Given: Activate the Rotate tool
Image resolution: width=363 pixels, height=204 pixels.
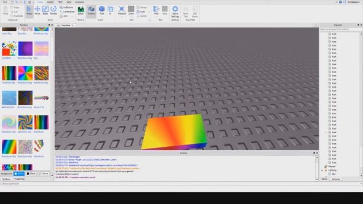Looking at the screenshot, I should pyautogui.click(x=53, y=11).
